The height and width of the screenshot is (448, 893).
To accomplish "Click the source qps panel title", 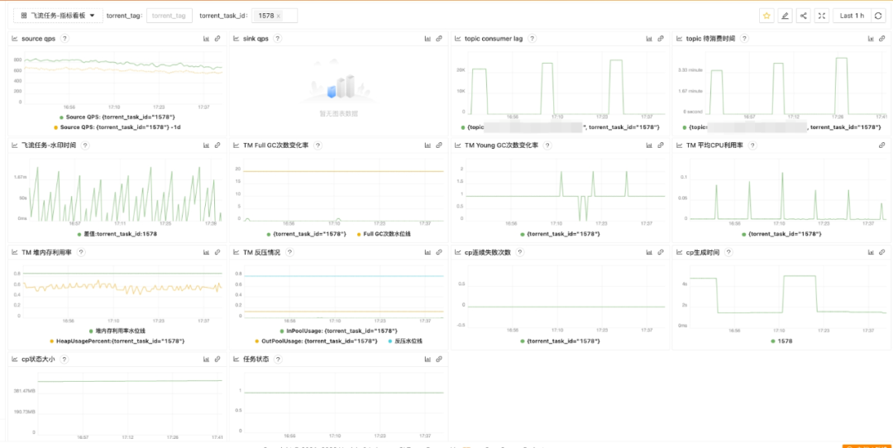I will [x=39, y=39].
